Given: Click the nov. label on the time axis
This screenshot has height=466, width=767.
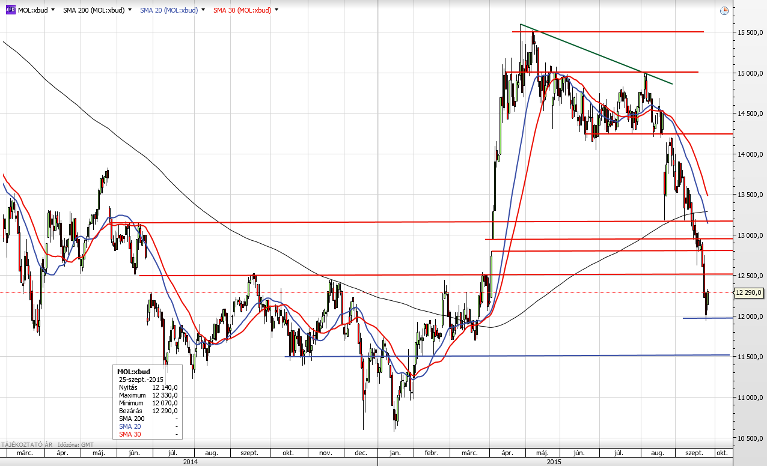Looking at the screenshot, I should pyautogui.click(x=325, y=453).
